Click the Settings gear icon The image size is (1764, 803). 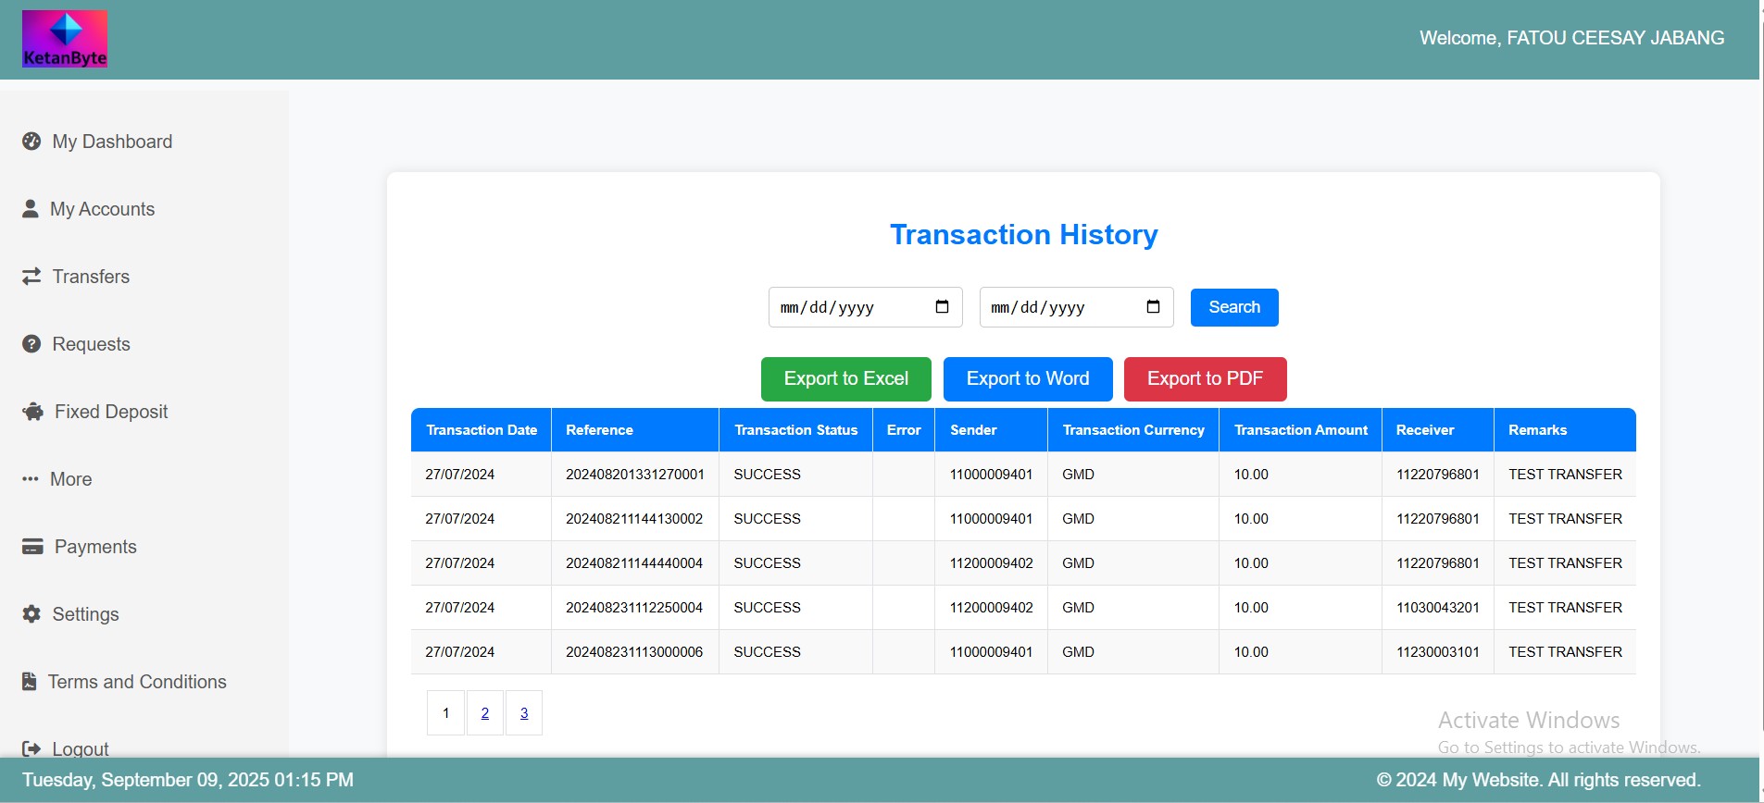point(31,614)
